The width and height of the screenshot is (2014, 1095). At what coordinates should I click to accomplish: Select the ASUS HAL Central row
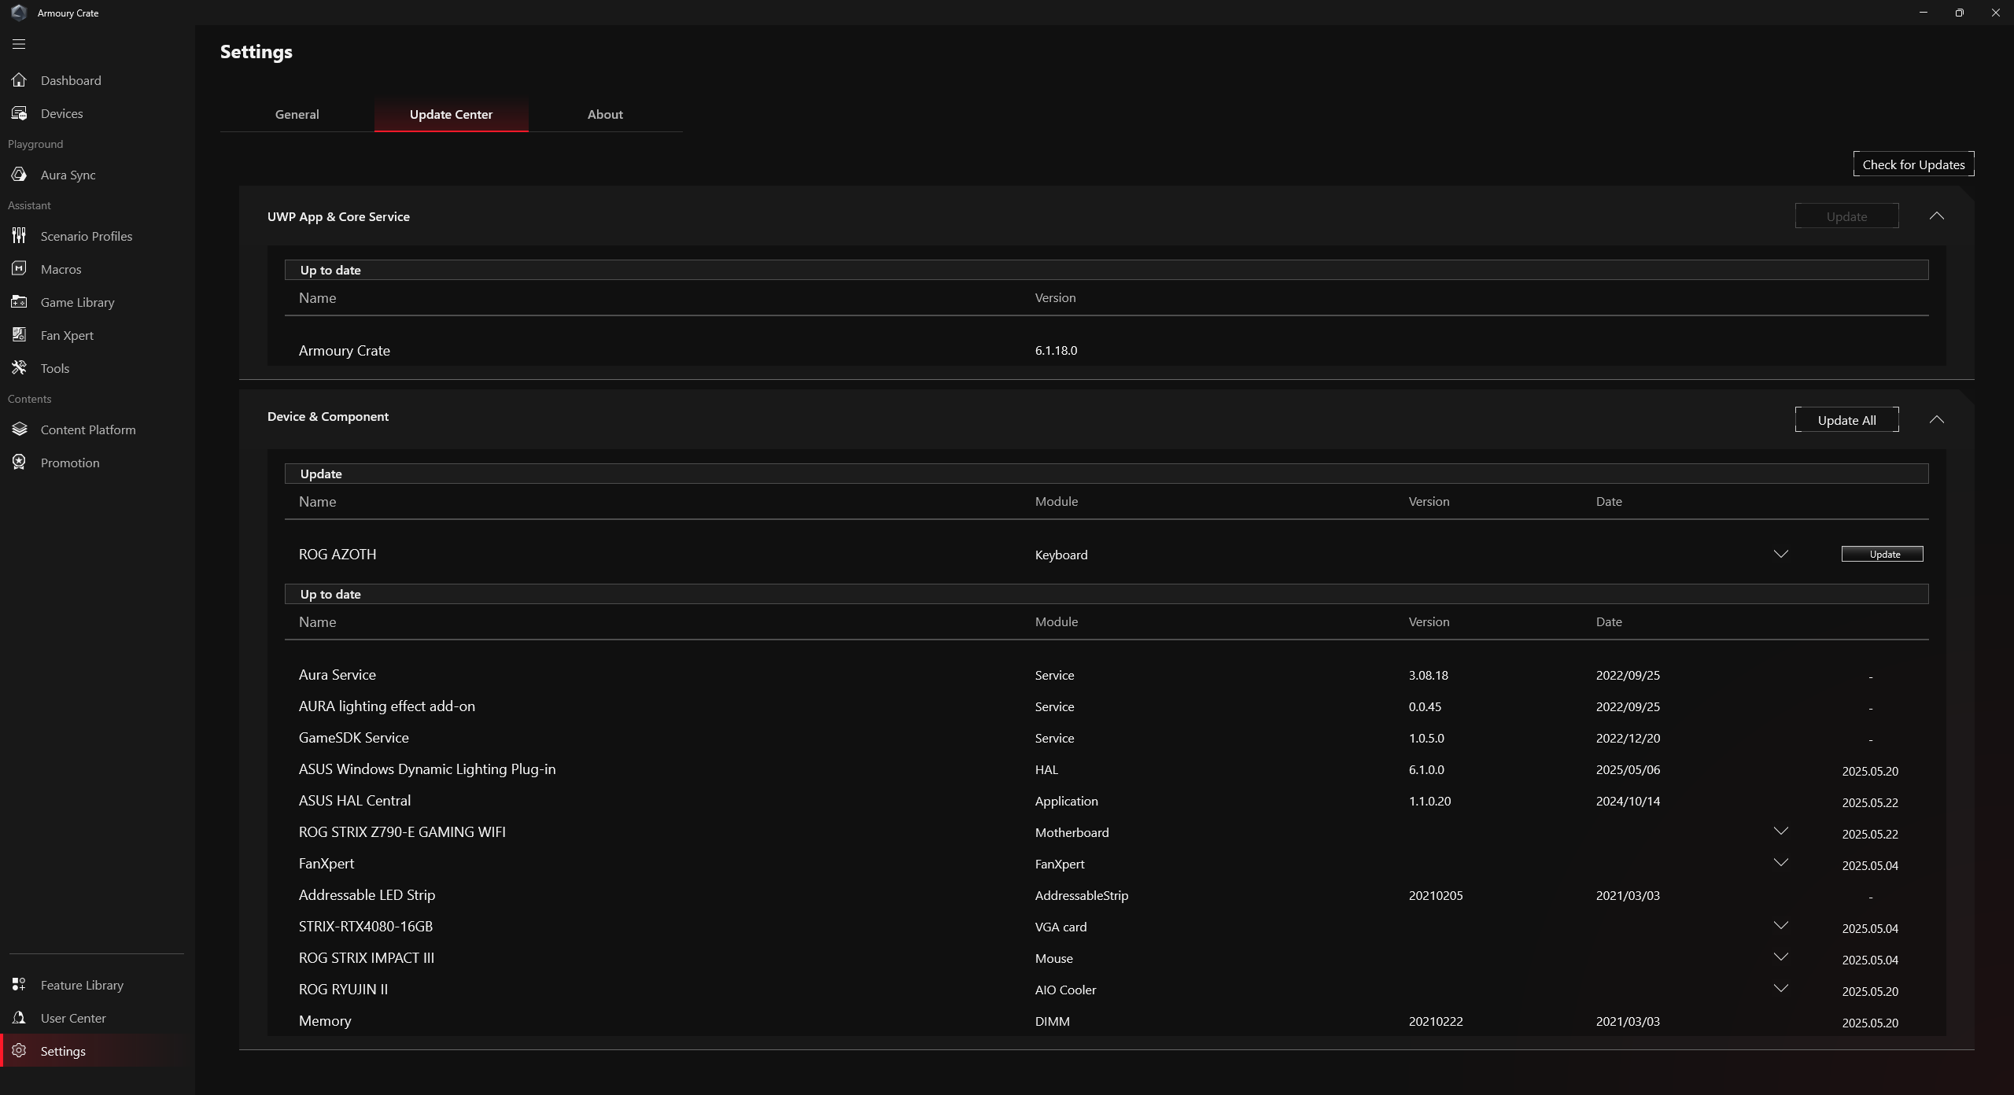(1106, 801)
